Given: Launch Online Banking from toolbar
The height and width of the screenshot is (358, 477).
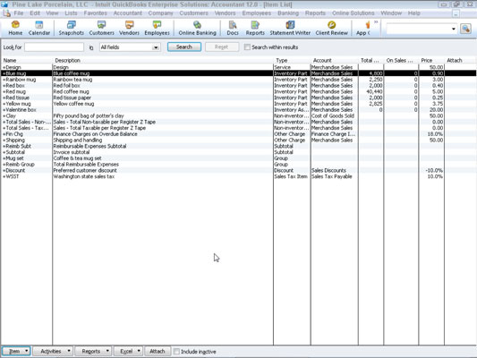Looking at the screenshot, I should pos(197,28).
